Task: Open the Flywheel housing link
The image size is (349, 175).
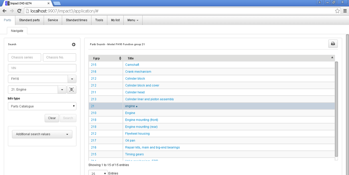Action: [x=137, y=134]
